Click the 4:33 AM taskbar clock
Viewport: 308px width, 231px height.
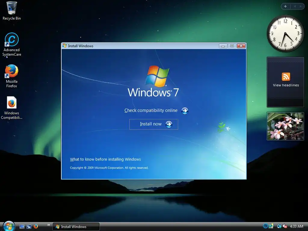(297, 226)
